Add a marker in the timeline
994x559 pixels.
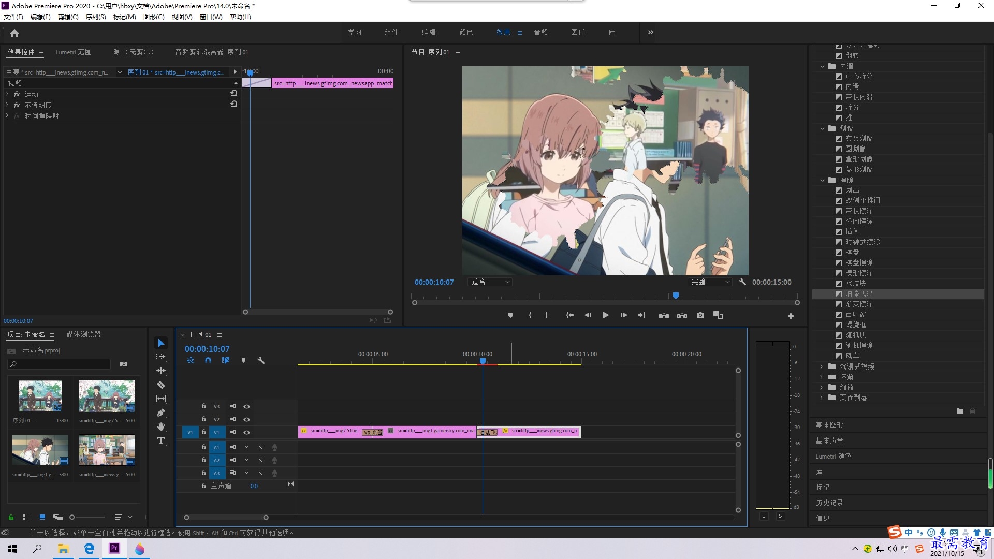pos(243,360)
